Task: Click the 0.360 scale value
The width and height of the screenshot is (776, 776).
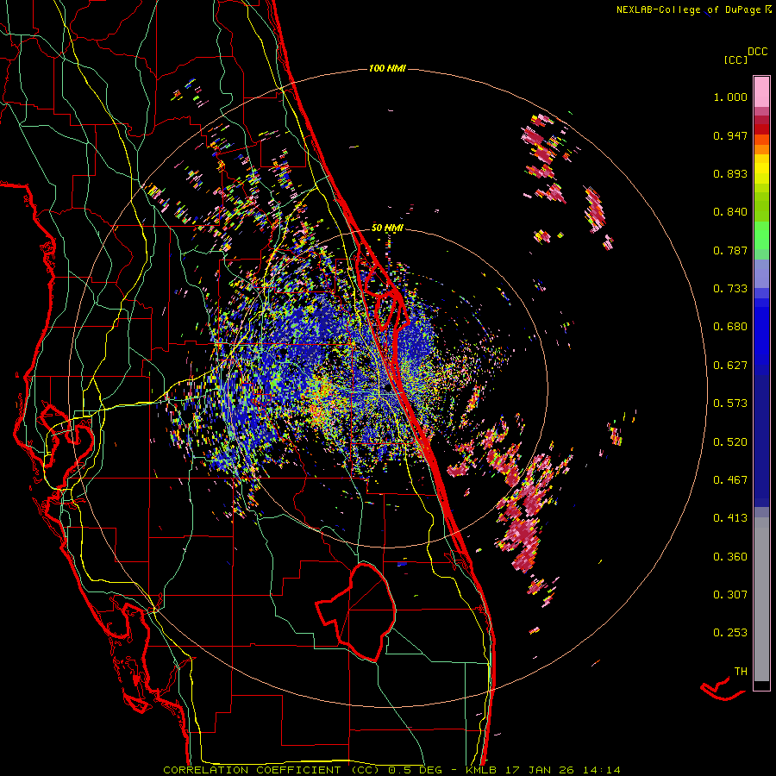Action: point(730,557)
